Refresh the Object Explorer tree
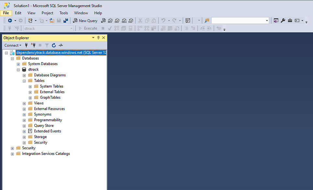This screenshot has height=190, width=313. point(54,45)
